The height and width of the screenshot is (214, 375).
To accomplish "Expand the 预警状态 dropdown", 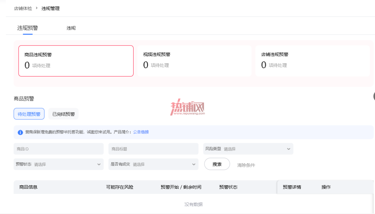I will pos(58,164).
